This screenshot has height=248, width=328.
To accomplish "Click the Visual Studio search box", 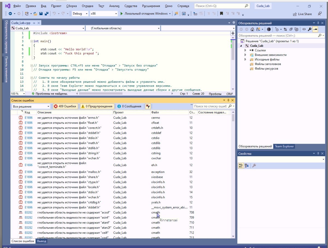I will tap(222, 6).
